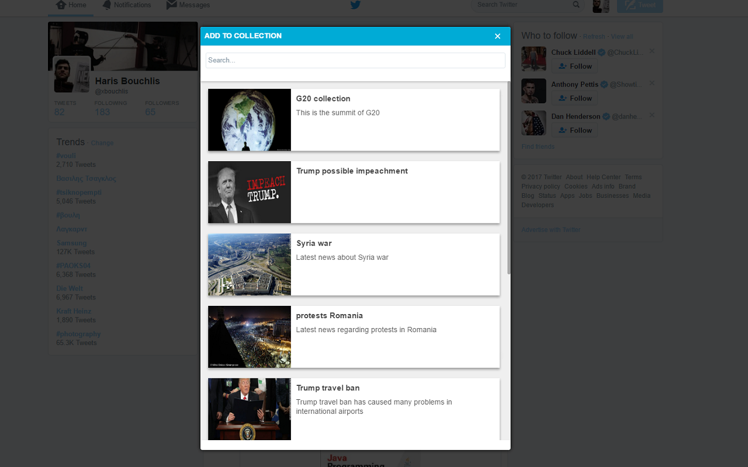This screenshot has width=748, height=467.
Task: Dismiss Chuck Liddell suggestion
Action: (x=652, y=51)
